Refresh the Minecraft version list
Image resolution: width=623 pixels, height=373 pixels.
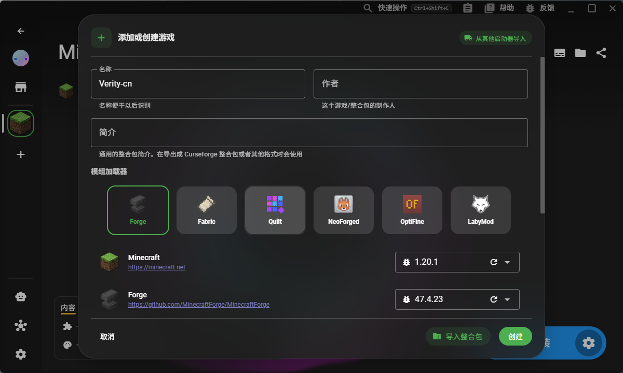[x=494, y=262]
